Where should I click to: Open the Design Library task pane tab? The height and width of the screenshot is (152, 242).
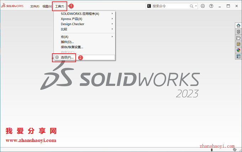[x=238, y=32]
